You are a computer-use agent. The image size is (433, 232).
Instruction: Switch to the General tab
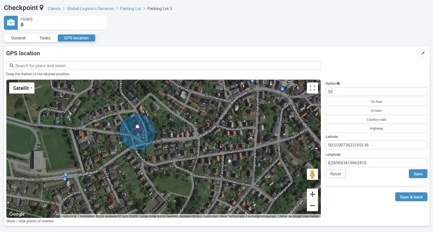click(18, 38)
